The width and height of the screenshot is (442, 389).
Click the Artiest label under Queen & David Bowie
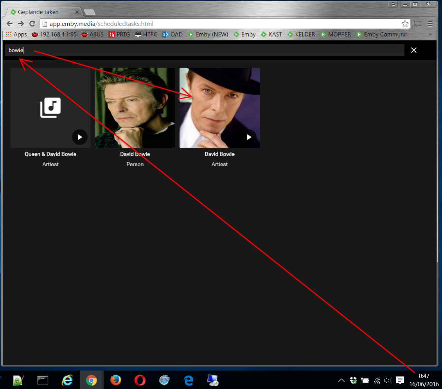coord(50,164)
